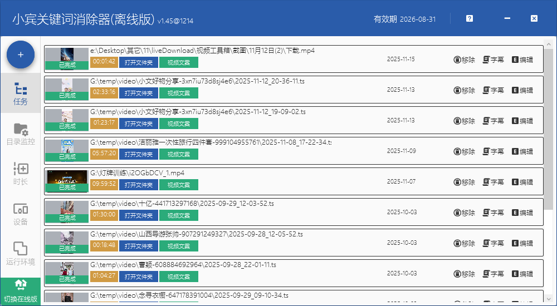
Task: Click the 有效期 2026-08-31 expiry label
Action: 404,19
